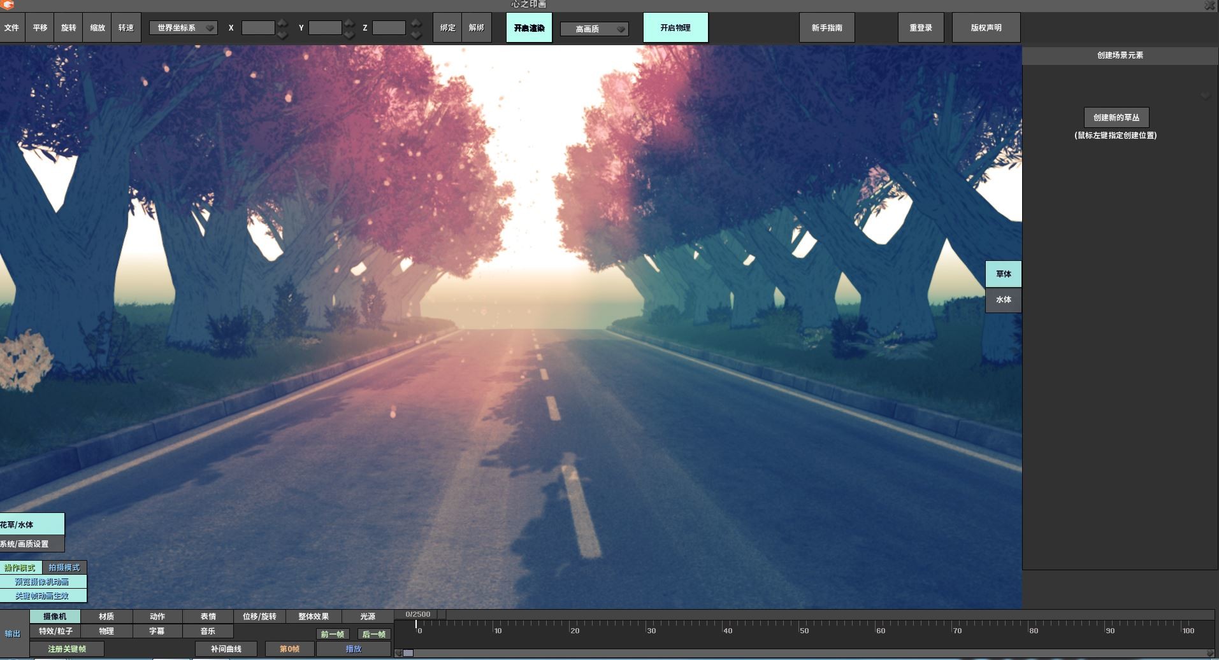Select the 材质 material tab

[x=106, y=616]
